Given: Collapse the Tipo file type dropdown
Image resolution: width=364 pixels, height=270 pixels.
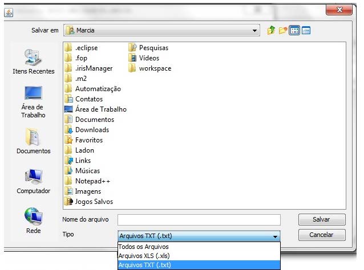Looking at the screenshot, I should tap(275, 236).
